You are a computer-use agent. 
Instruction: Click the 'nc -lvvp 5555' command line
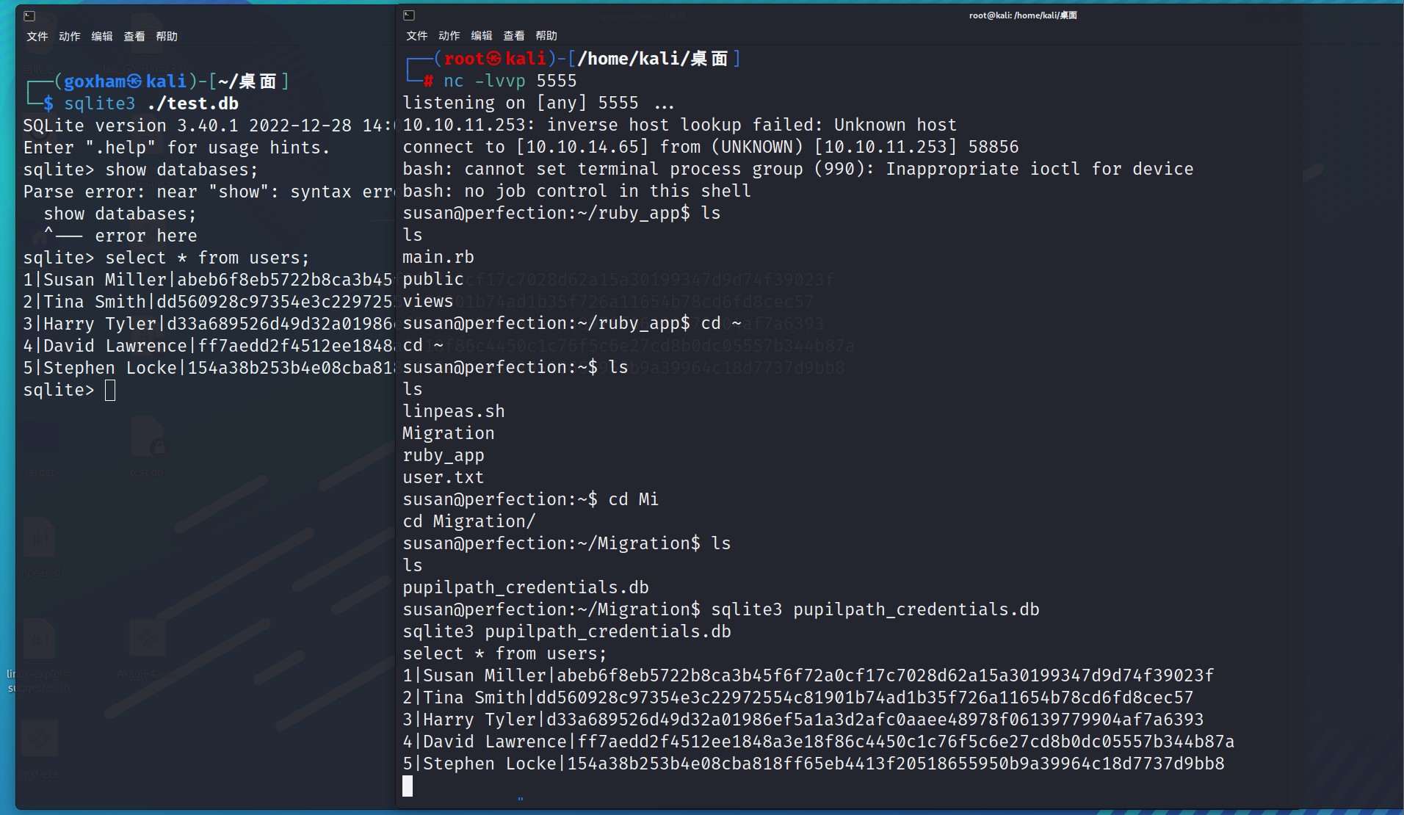click(510, 81)
